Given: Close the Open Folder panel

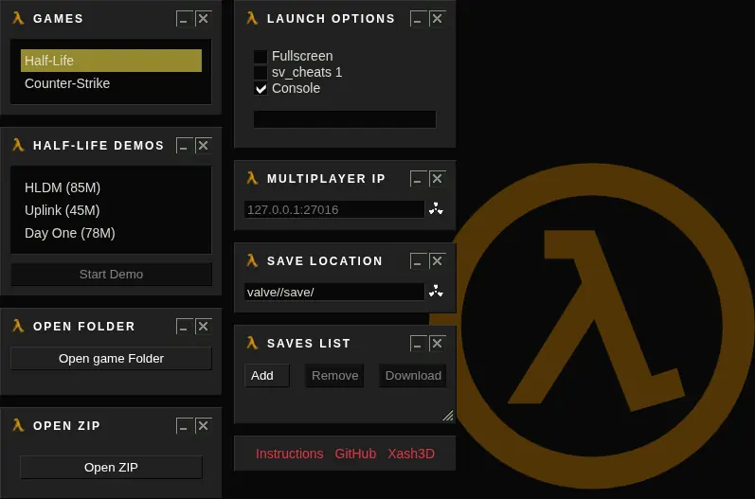Looking at the screenshot, I should (204, 327).
